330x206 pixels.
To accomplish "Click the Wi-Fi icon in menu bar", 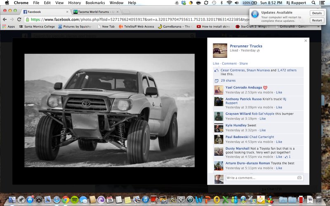I will pyautogui.click(x=229, y=3).
